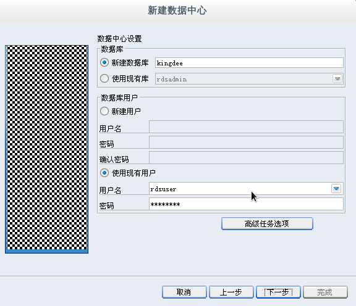Click the 完成 button
This screenshot has width=356, height=306.
[x=325, y=292]
